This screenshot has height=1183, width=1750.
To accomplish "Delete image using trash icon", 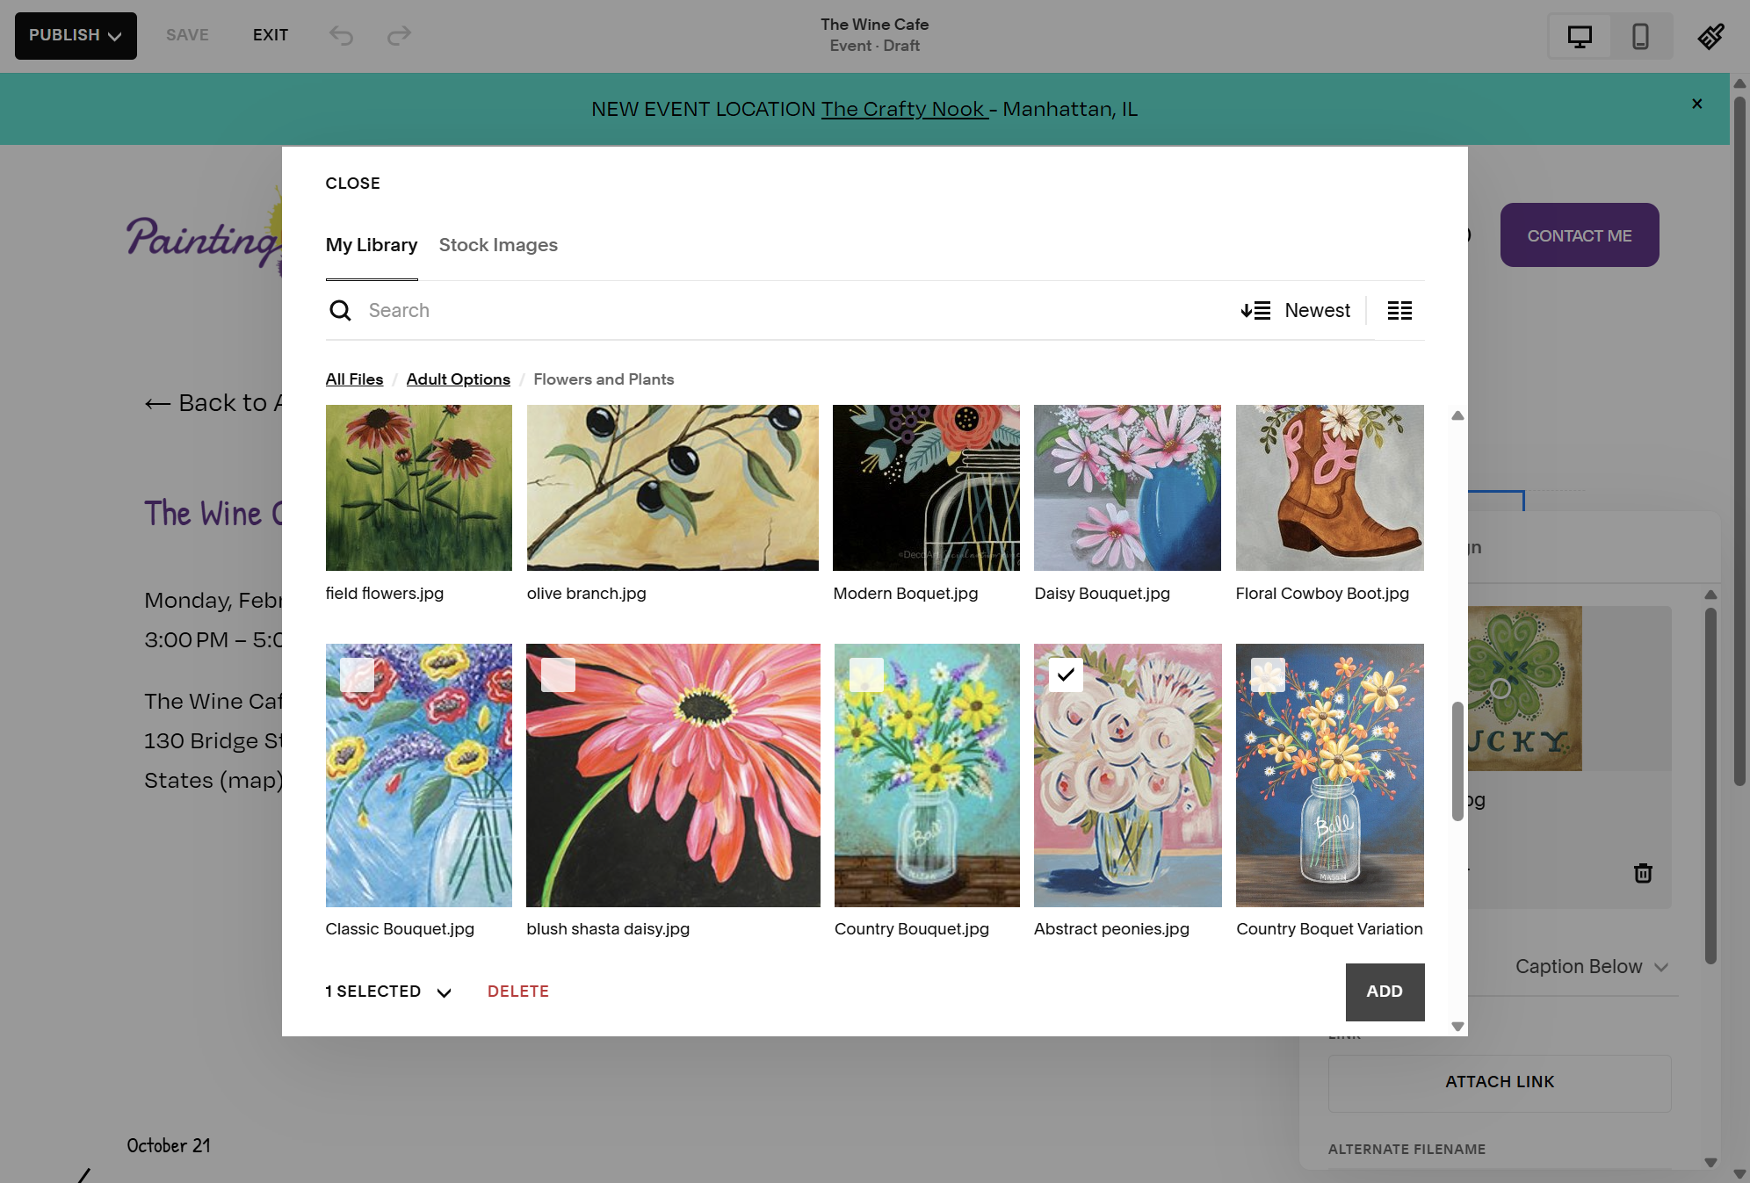I will pos(1643,872).
